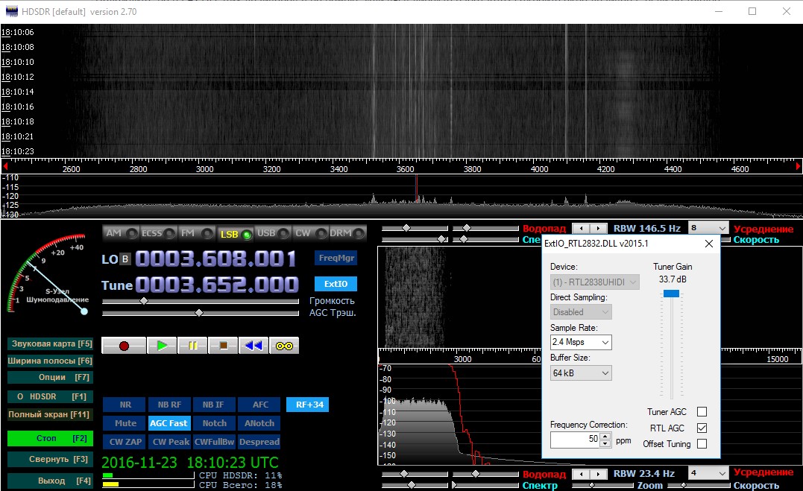Screen dimensions: 803x491
Task: Toggle the NR noise reduction button
Action: tap(125, 405)
